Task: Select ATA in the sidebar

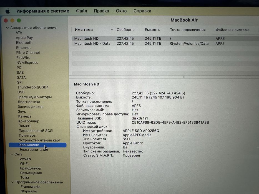Action: click(19, 33)
